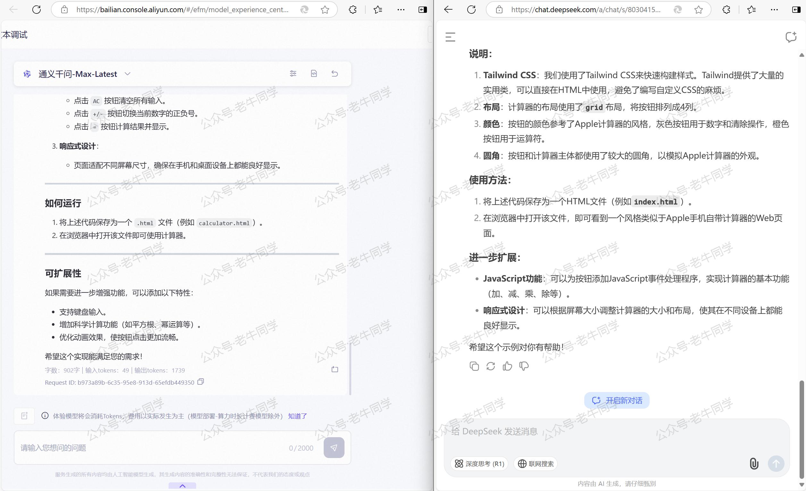Click DeepSeek page vertical scrollbar thumb

click(802, 429)
